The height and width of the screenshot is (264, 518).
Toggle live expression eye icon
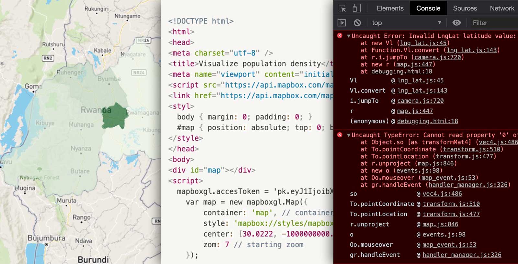pyautogui.click(x=456, y=23)
